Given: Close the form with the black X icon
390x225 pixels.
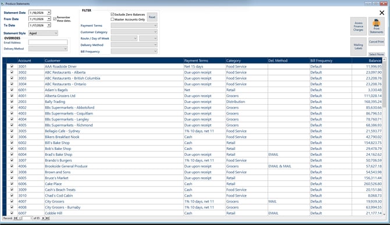Looking at the screenshot, I should [382, 13].
